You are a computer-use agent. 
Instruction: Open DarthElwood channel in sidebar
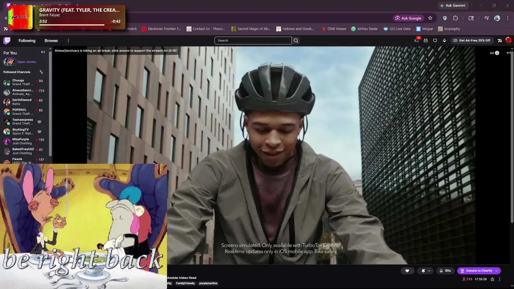point(25,102)
